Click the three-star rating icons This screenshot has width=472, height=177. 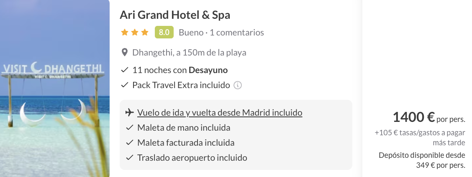(134, 32)
